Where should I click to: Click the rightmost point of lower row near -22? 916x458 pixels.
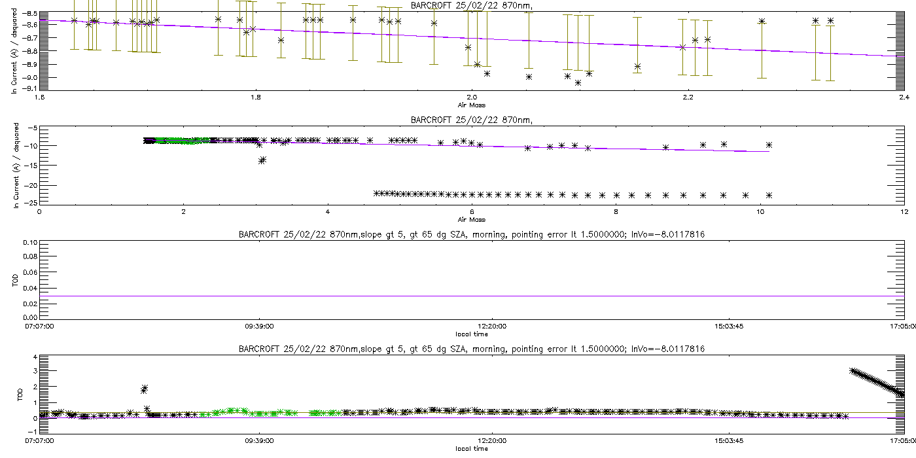tap(769, 195)
